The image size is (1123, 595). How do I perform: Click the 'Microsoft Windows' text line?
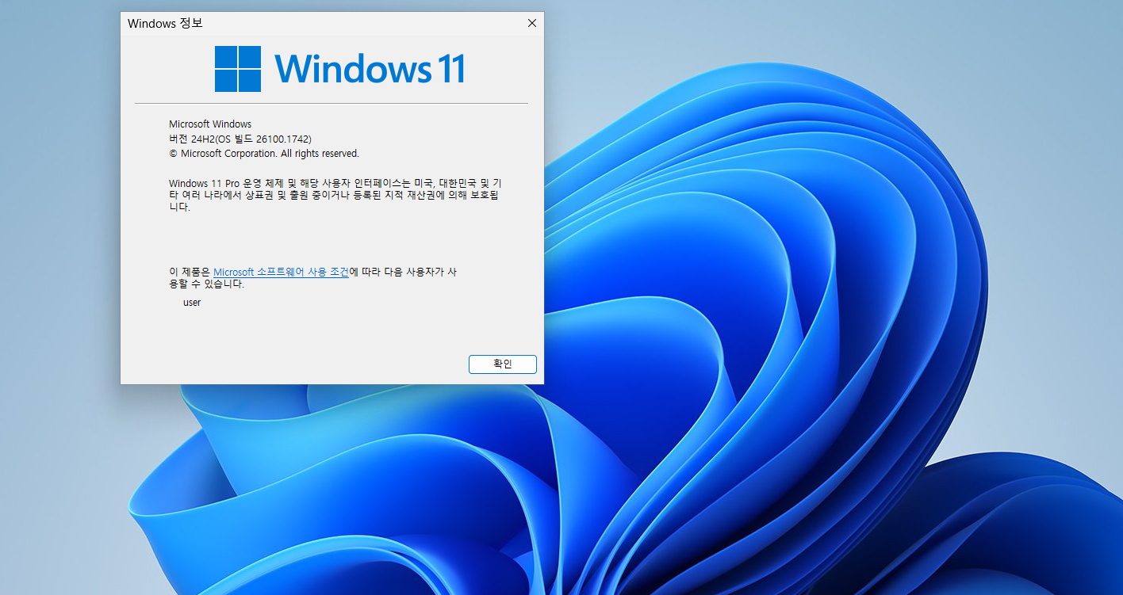pos(210,124)
